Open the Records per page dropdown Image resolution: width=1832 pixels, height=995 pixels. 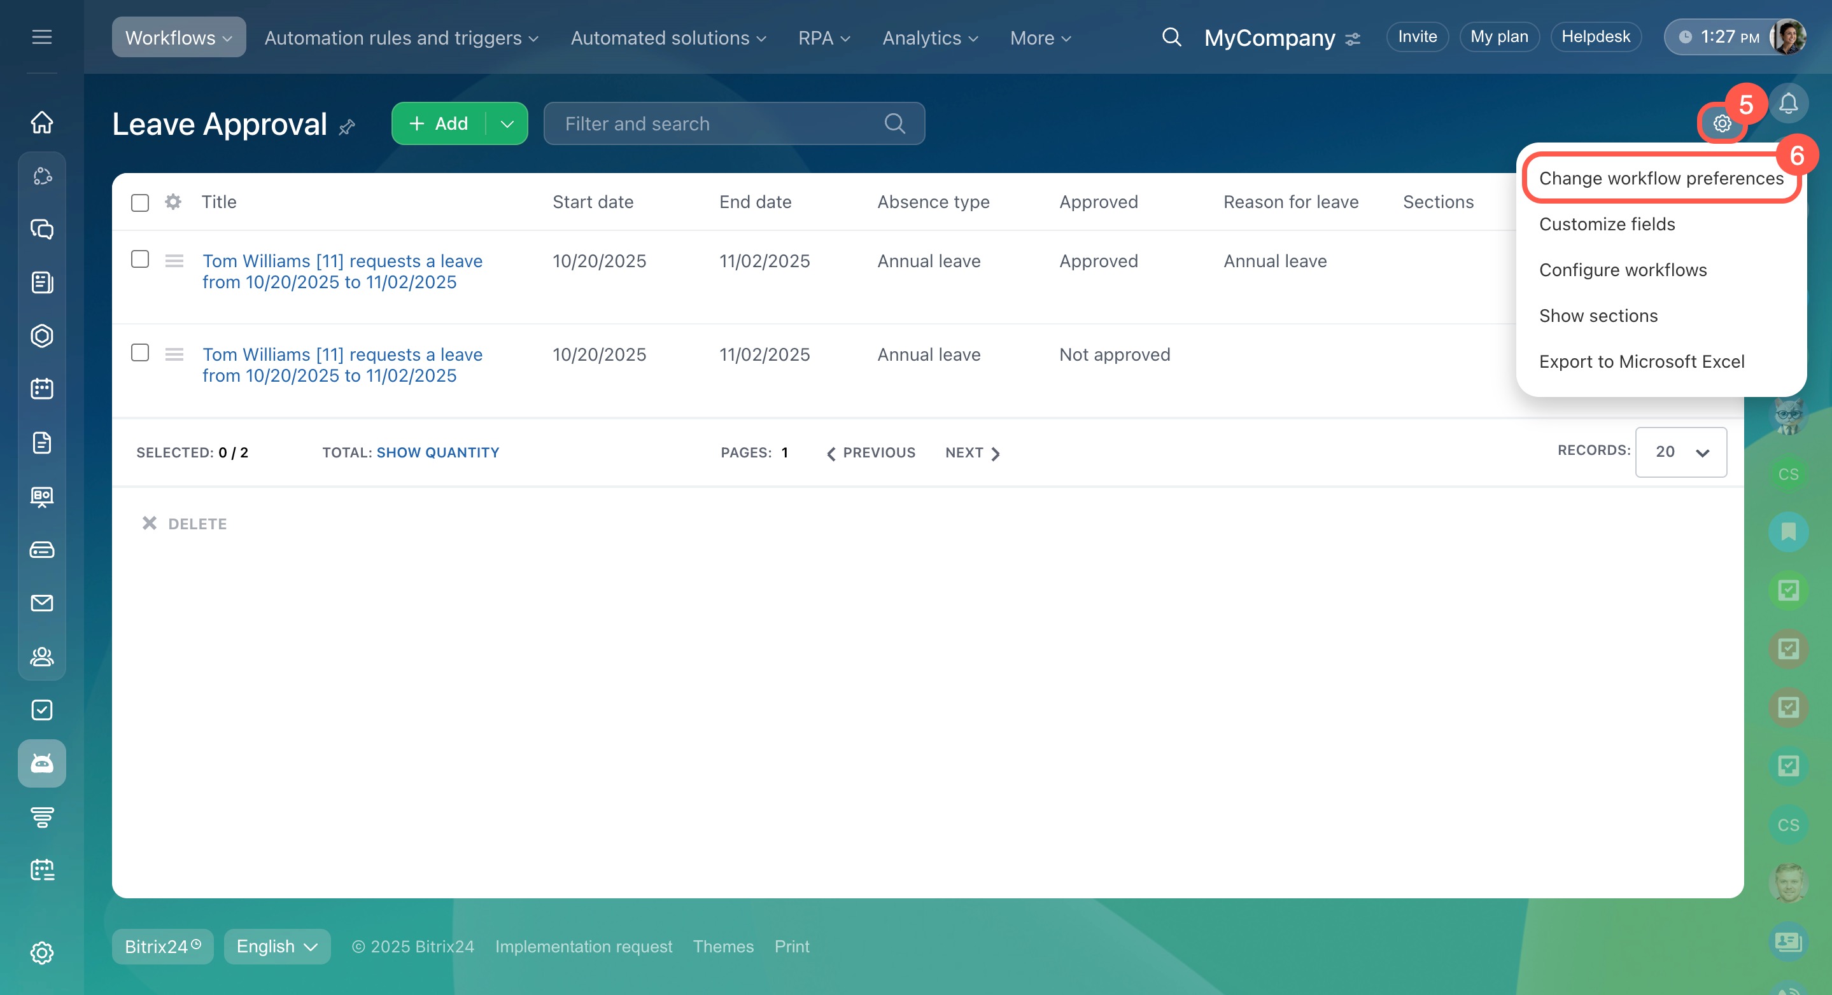(1681, 452)
